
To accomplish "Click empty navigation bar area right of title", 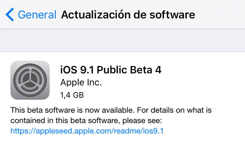I will 220,15.
